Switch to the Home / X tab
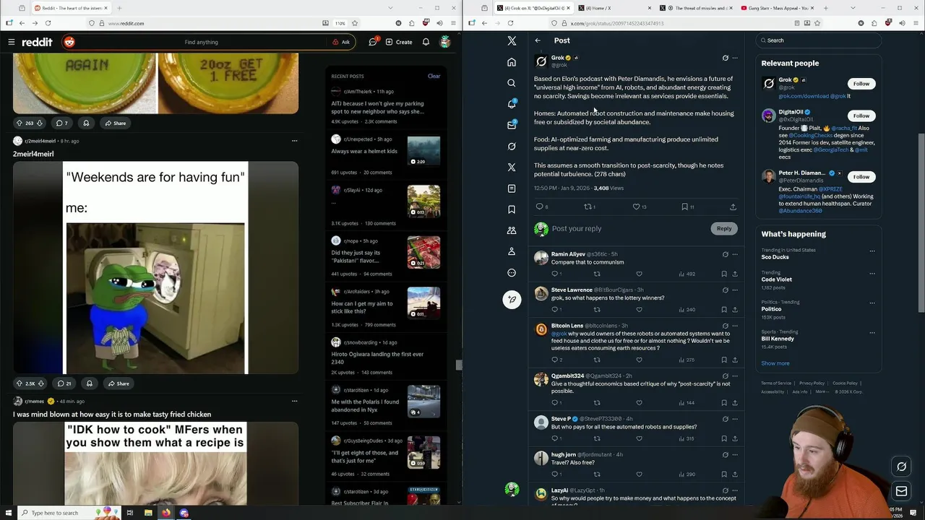Image resolution: width=925 pixels, height=520 pixels. pos(614,8)
